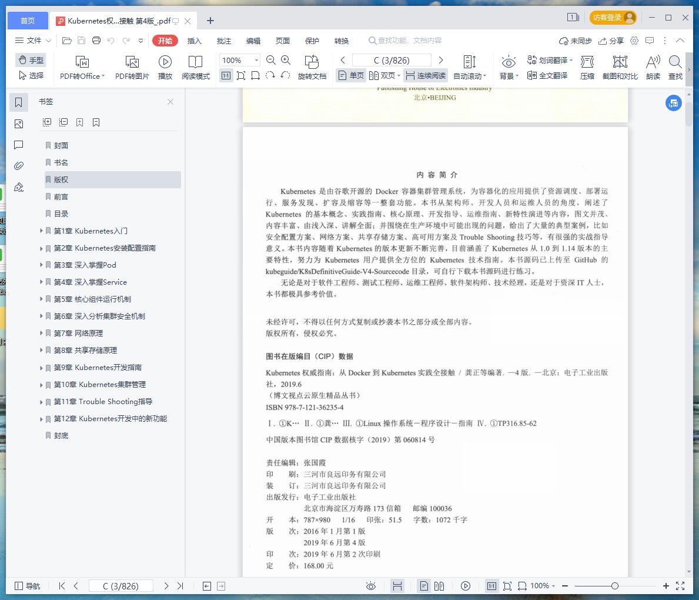Set actual size using ribbon 1:1 icon

coord(226,76)
